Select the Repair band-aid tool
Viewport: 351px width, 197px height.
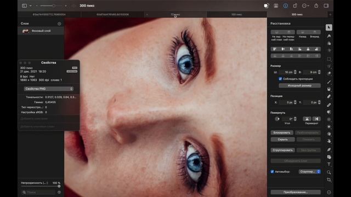(x=329, y=105)
